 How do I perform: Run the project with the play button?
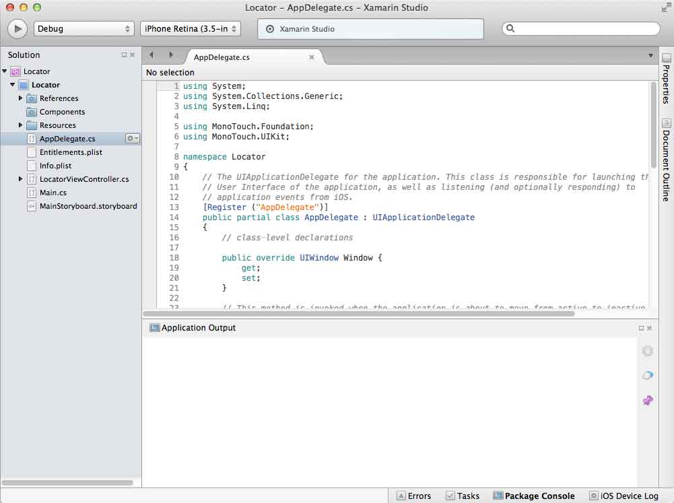[18, 29]
